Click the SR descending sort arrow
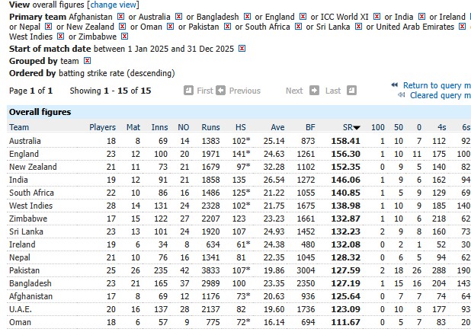Image resolution: width=471 pixels, height=332 pixels. pyautogui.click(x=356, y=127)
